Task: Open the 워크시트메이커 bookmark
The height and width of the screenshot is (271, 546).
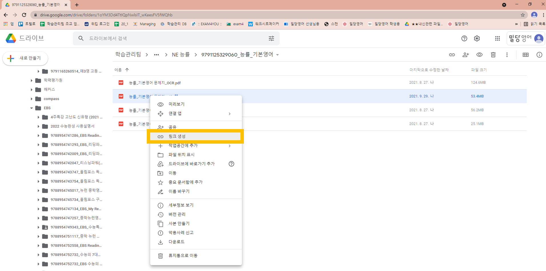Action: 264,24
